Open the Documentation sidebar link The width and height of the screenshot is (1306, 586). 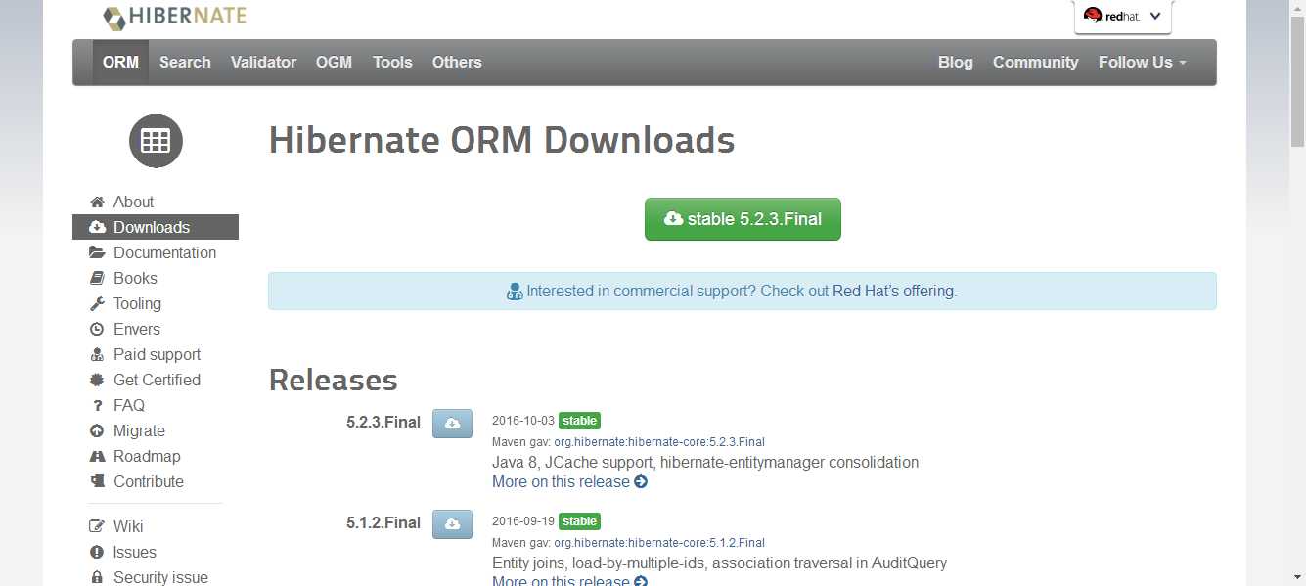click(164, 252)
